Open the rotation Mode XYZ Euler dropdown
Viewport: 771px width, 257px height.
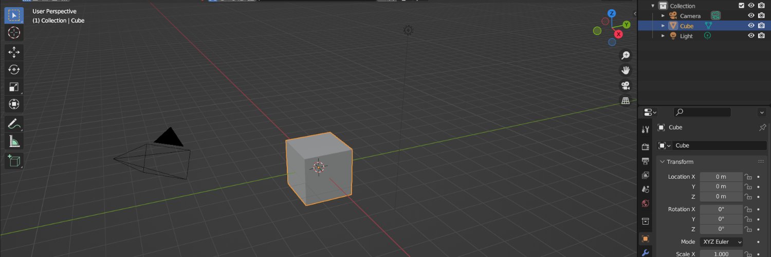pyautogui.click(x=721, y=242)
